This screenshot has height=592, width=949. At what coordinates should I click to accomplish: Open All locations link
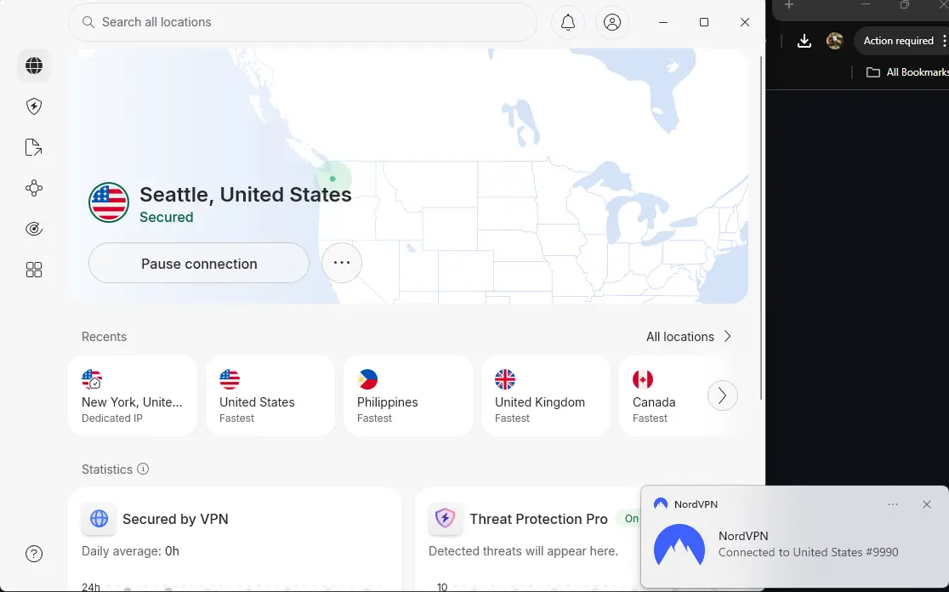689,337
